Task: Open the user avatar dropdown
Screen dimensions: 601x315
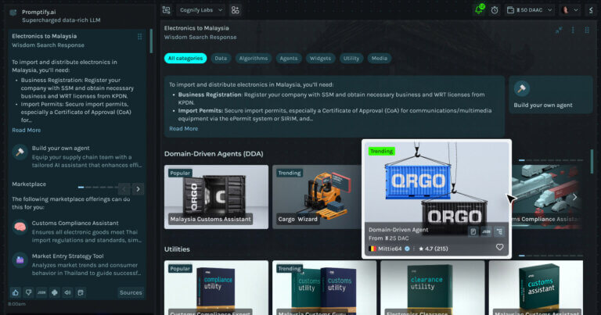Action: (570, 10)
